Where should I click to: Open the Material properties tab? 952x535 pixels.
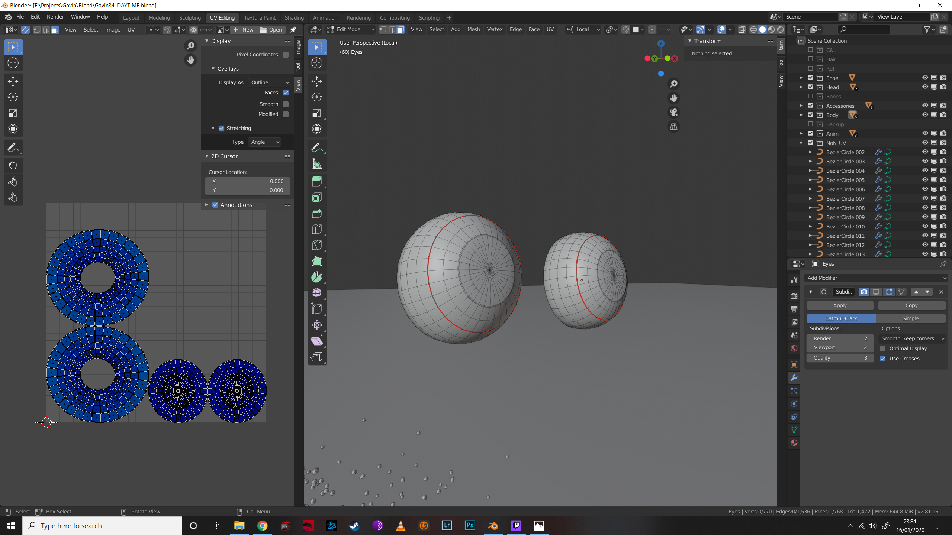[x=794, y=443]
